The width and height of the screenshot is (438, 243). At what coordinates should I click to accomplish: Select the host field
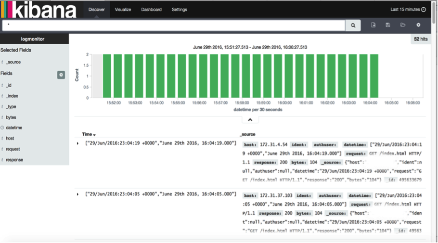point(10,138)
